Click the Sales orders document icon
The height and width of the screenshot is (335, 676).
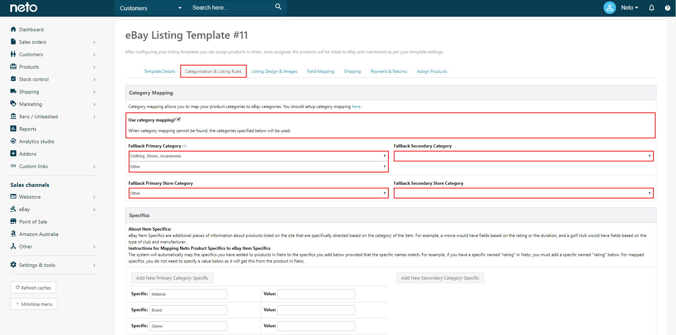(x=13, y=42)
